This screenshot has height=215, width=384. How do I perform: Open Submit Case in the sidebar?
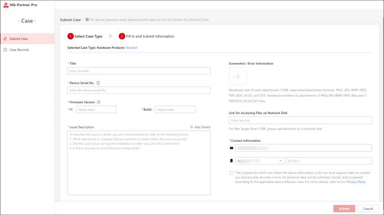pyautogui.click(x=19, y=39)
